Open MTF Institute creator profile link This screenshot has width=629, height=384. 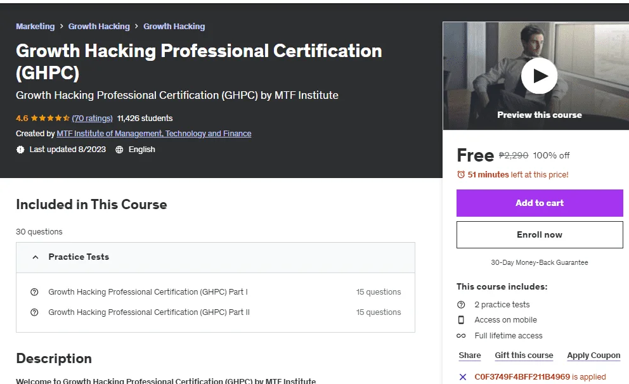pyautogui.click(x=154, y=134)
